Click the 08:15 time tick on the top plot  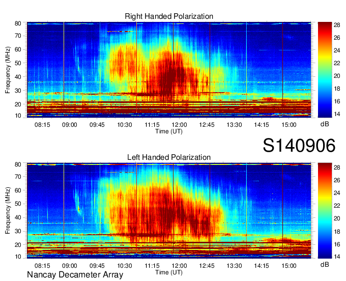pyautogui.click(x=42, y=125)
